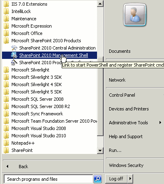Open Documents from the right pane

[x=120, y=51]
